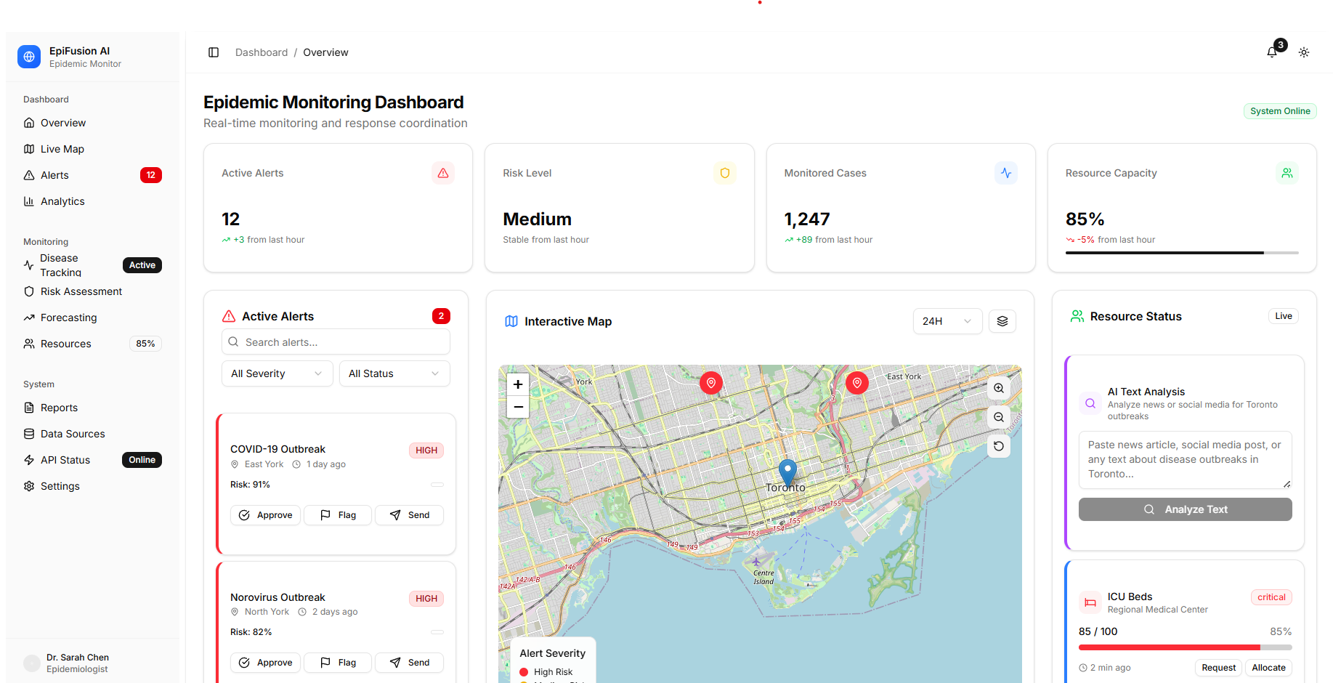This screenshot has width=1333, height=683.
Task: Open Live Map in the sidebar
Action: pyautogui.click(x=92, y=149)
